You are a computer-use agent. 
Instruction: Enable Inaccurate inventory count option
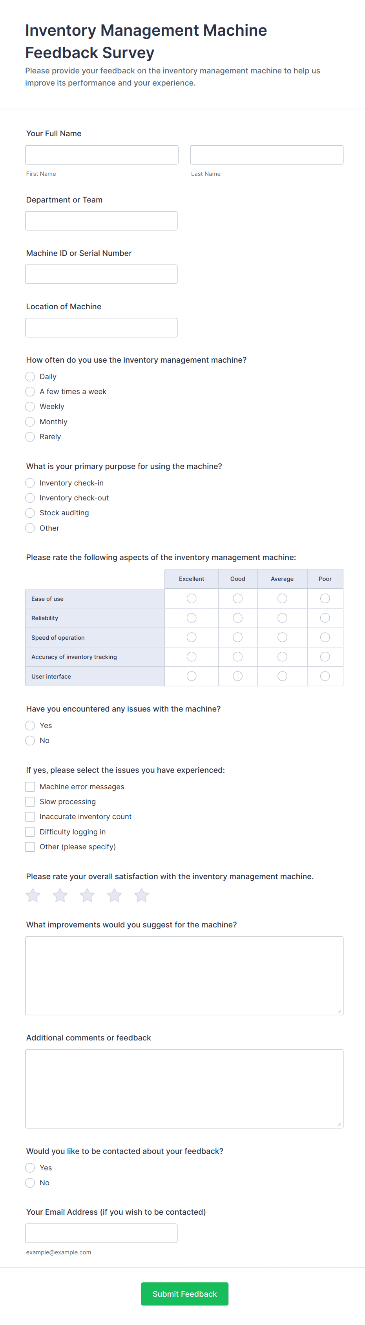coord(30,816)
